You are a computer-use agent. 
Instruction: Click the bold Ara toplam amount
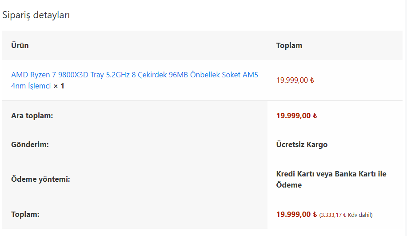coord(293,116)
